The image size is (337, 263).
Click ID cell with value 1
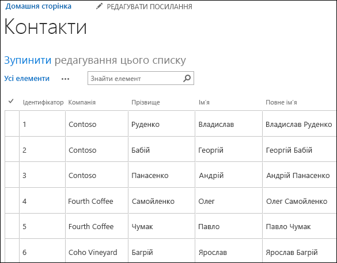[x=42, y=123]
